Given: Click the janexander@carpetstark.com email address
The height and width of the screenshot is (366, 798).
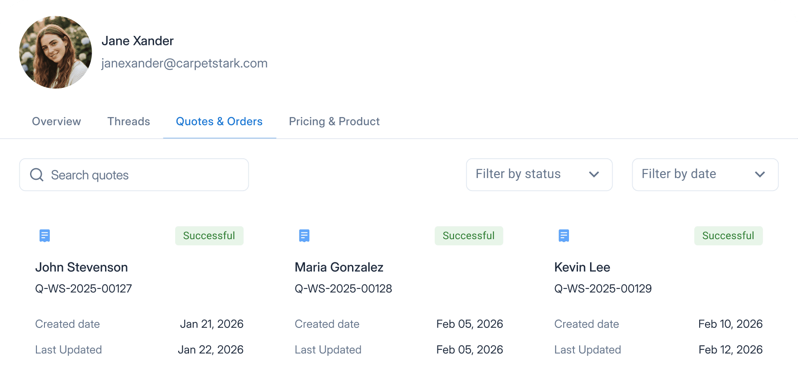Looking at the screenshot, I should pos(184,63).
